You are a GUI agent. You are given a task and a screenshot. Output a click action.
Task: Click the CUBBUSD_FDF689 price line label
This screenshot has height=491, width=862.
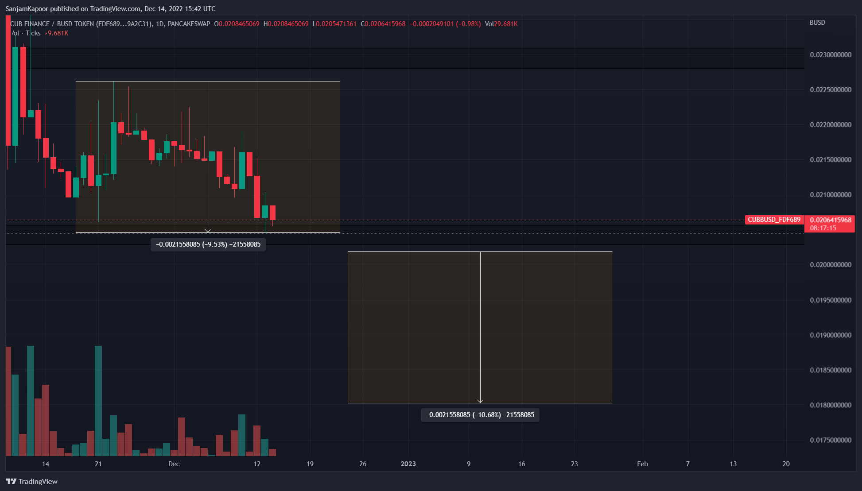pyautogui.click(x=774, y=220)
